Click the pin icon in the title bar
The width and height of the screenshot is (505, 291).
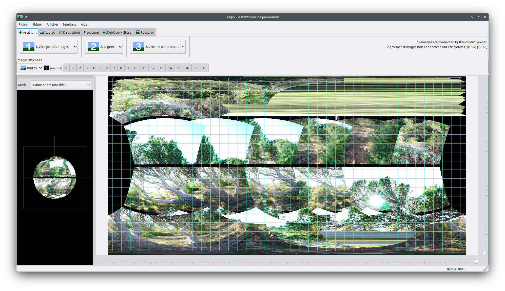(x=26, y=17)
